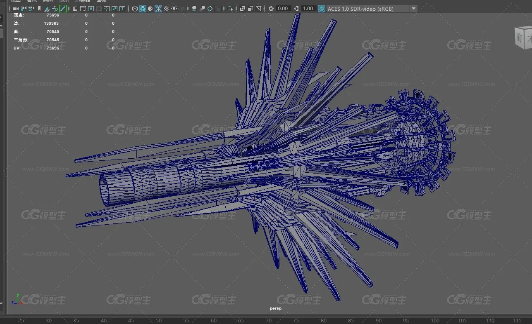The width and height of the screenshot is (532, 324).
Task: Click the Select Camera icon
Action: 15,8
